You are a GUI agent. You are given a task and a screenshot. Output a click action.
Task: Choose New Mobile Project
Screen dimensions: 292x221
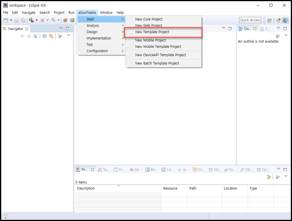point(163,40)
